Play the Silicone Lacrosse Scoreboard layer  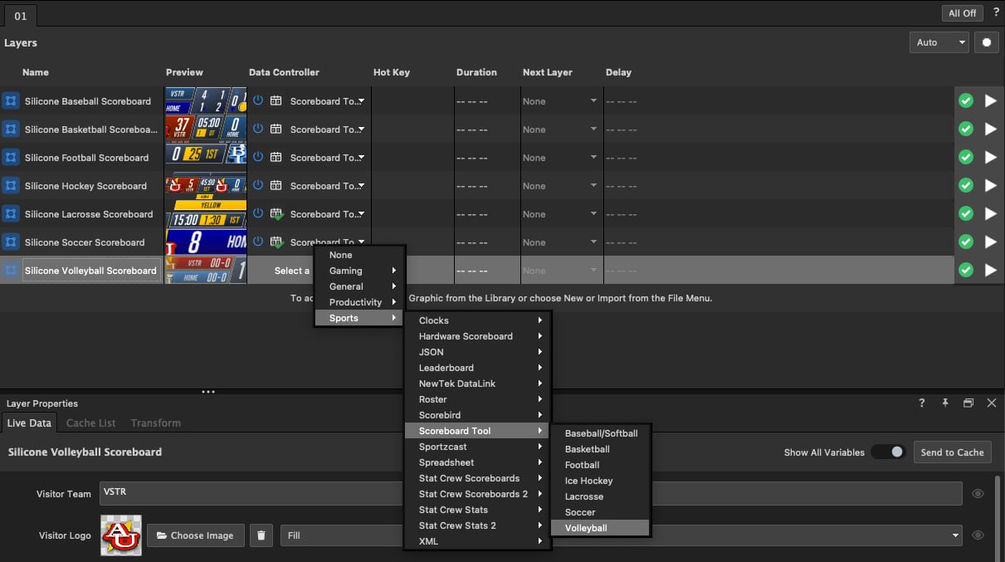coord(990,214)
